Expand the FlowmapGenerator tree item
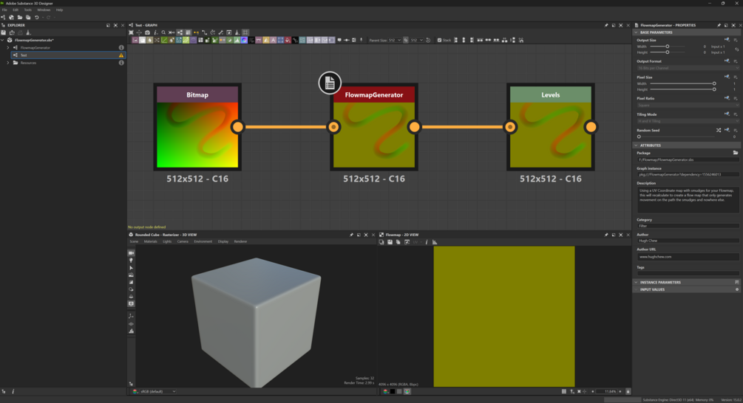743x403 pixels. pos(7,48)
